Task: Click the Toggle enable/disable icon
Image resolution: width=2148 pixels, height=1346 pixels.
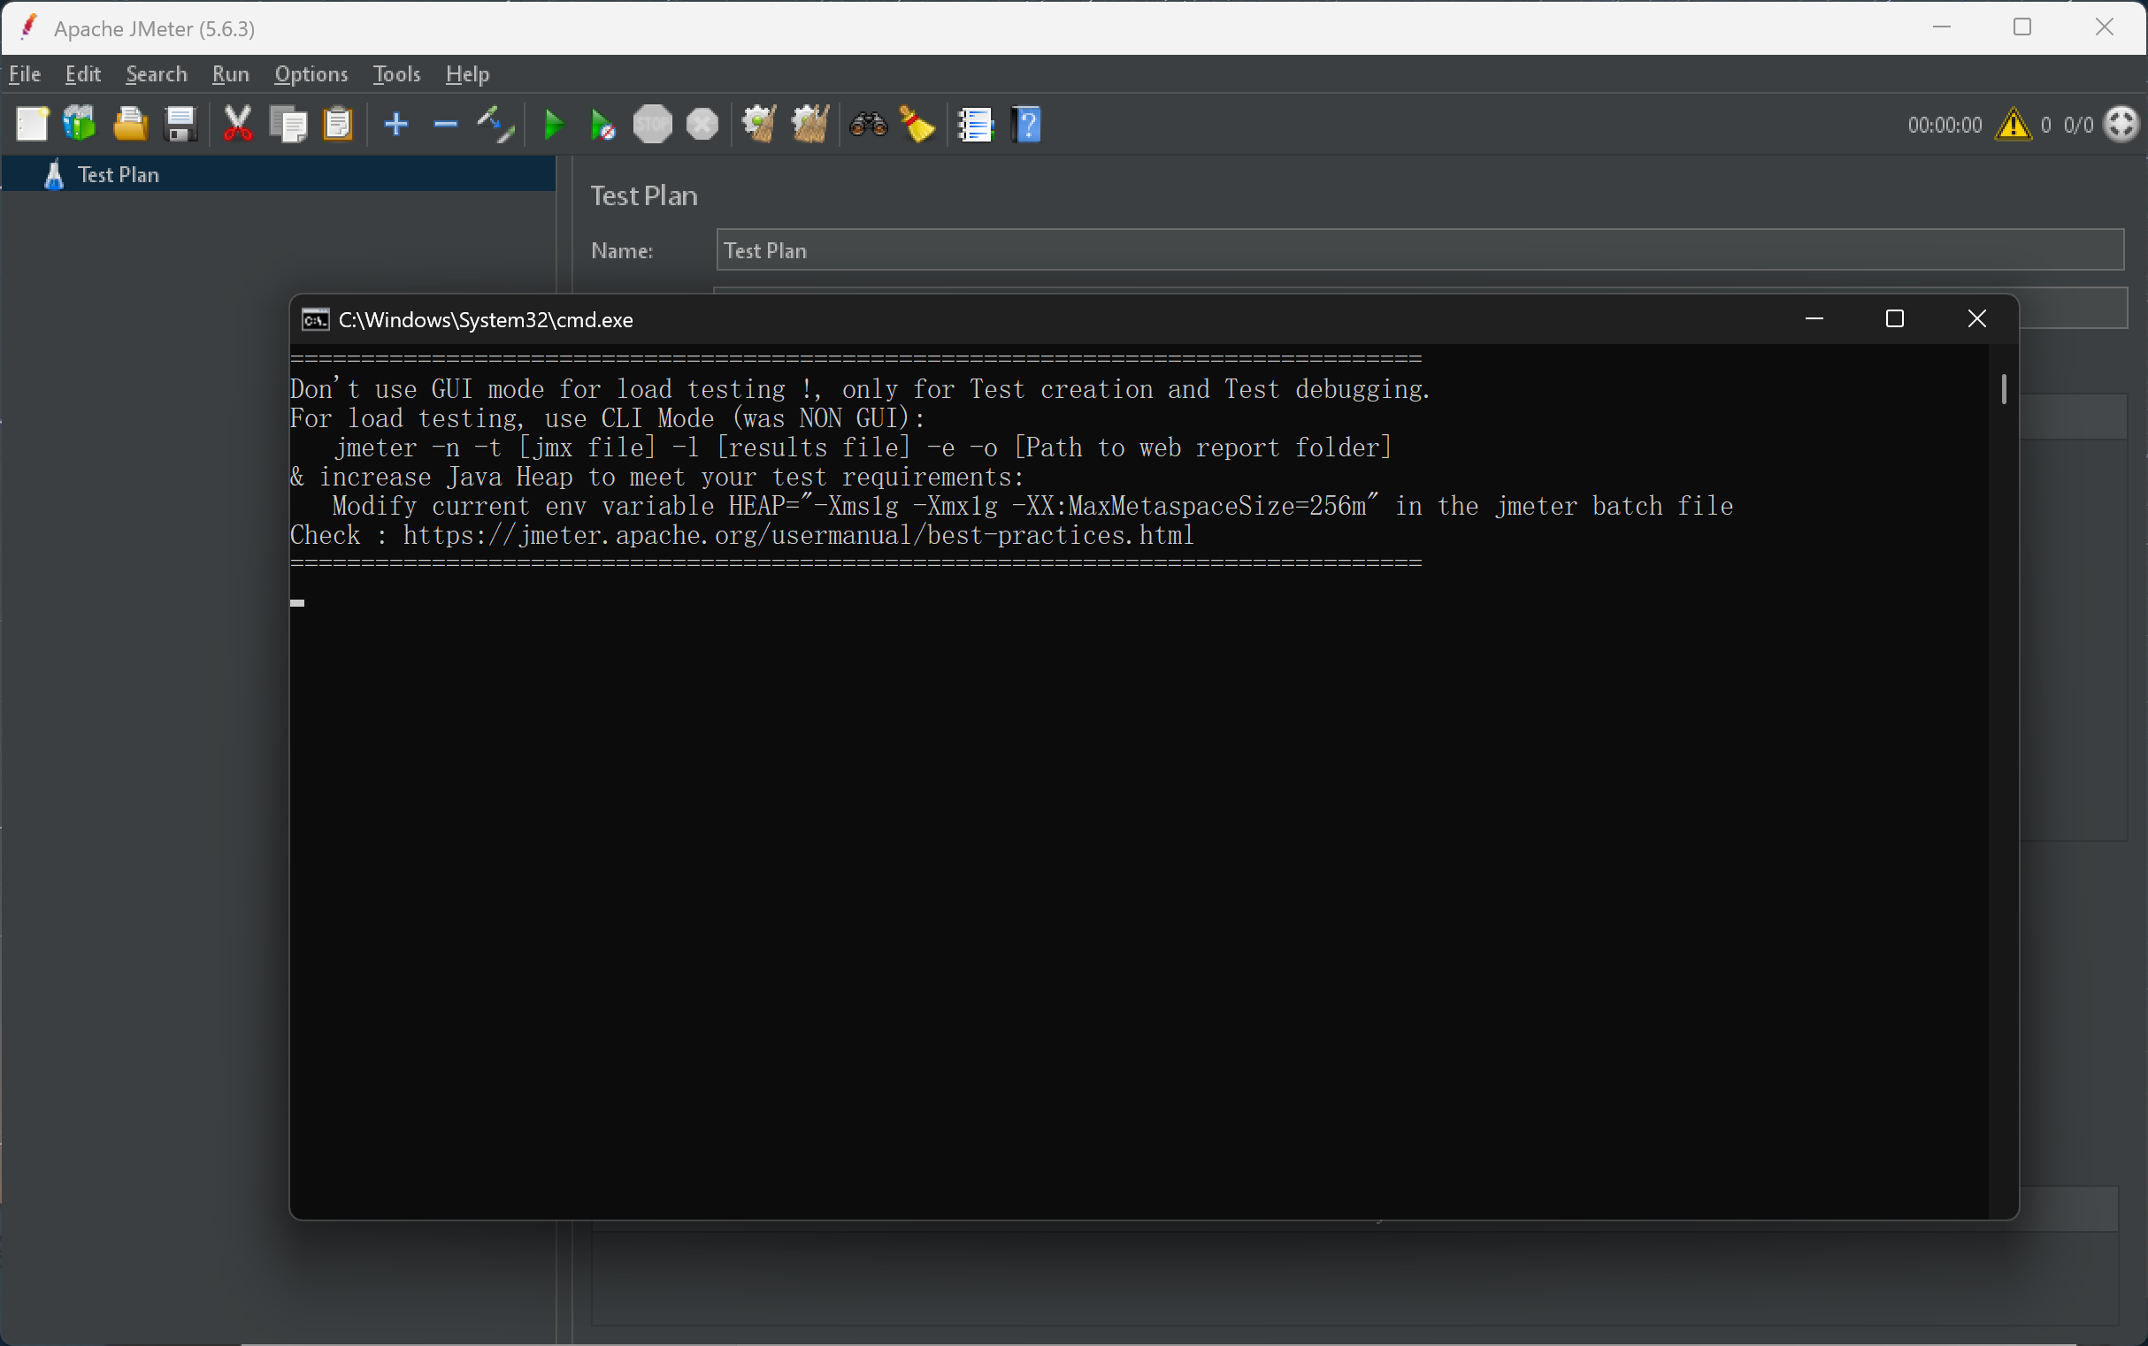Action: pyautogui.click(x=495, y=125)
